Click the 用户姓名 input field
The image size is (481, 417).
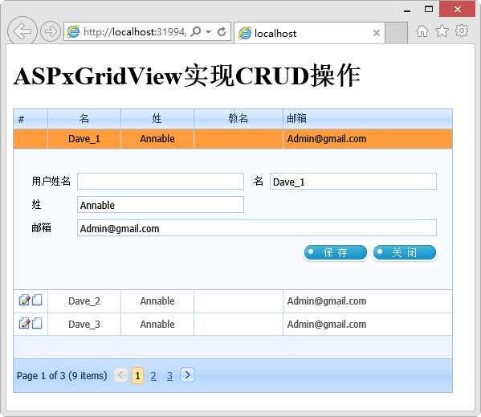point(161,181)
